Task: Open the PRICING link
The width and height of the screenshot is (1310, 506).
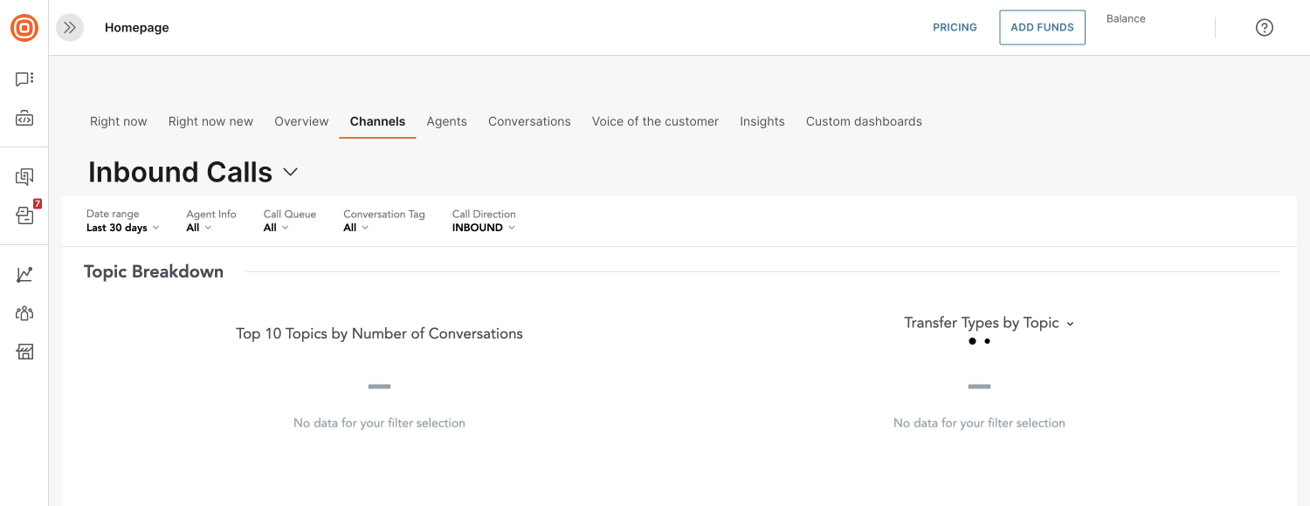Action: (955, 28)
